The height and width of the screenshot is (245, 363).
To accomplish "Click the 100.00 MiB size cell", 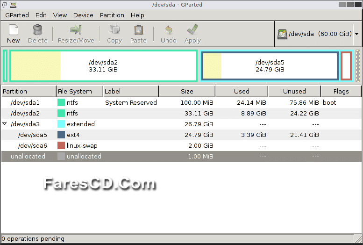I will [x=197, y=102].
